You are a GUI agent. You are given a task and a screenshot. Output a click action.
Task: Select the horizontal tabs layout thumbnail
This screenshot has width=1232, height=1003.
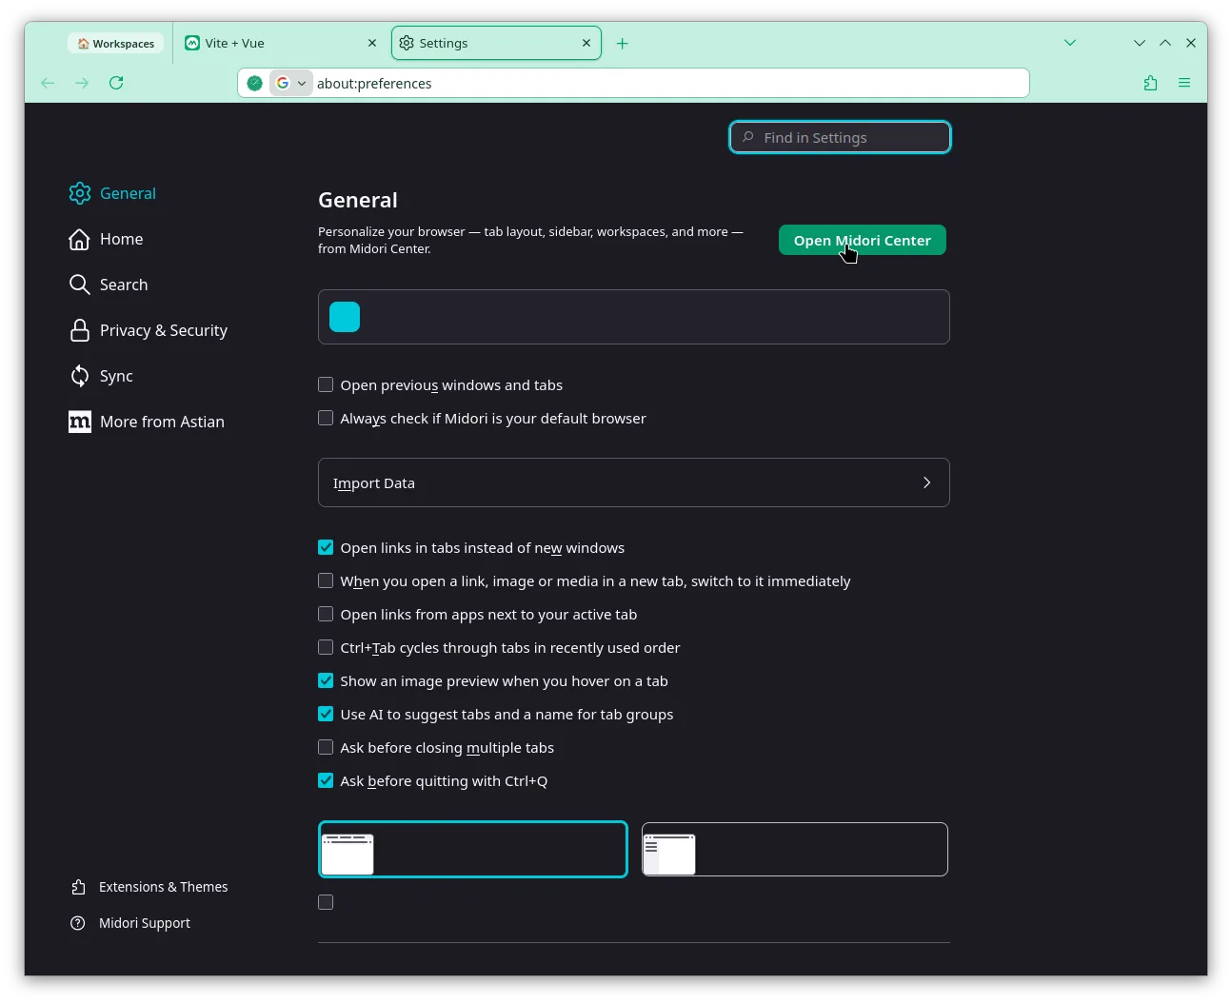(x=473, y=849)
